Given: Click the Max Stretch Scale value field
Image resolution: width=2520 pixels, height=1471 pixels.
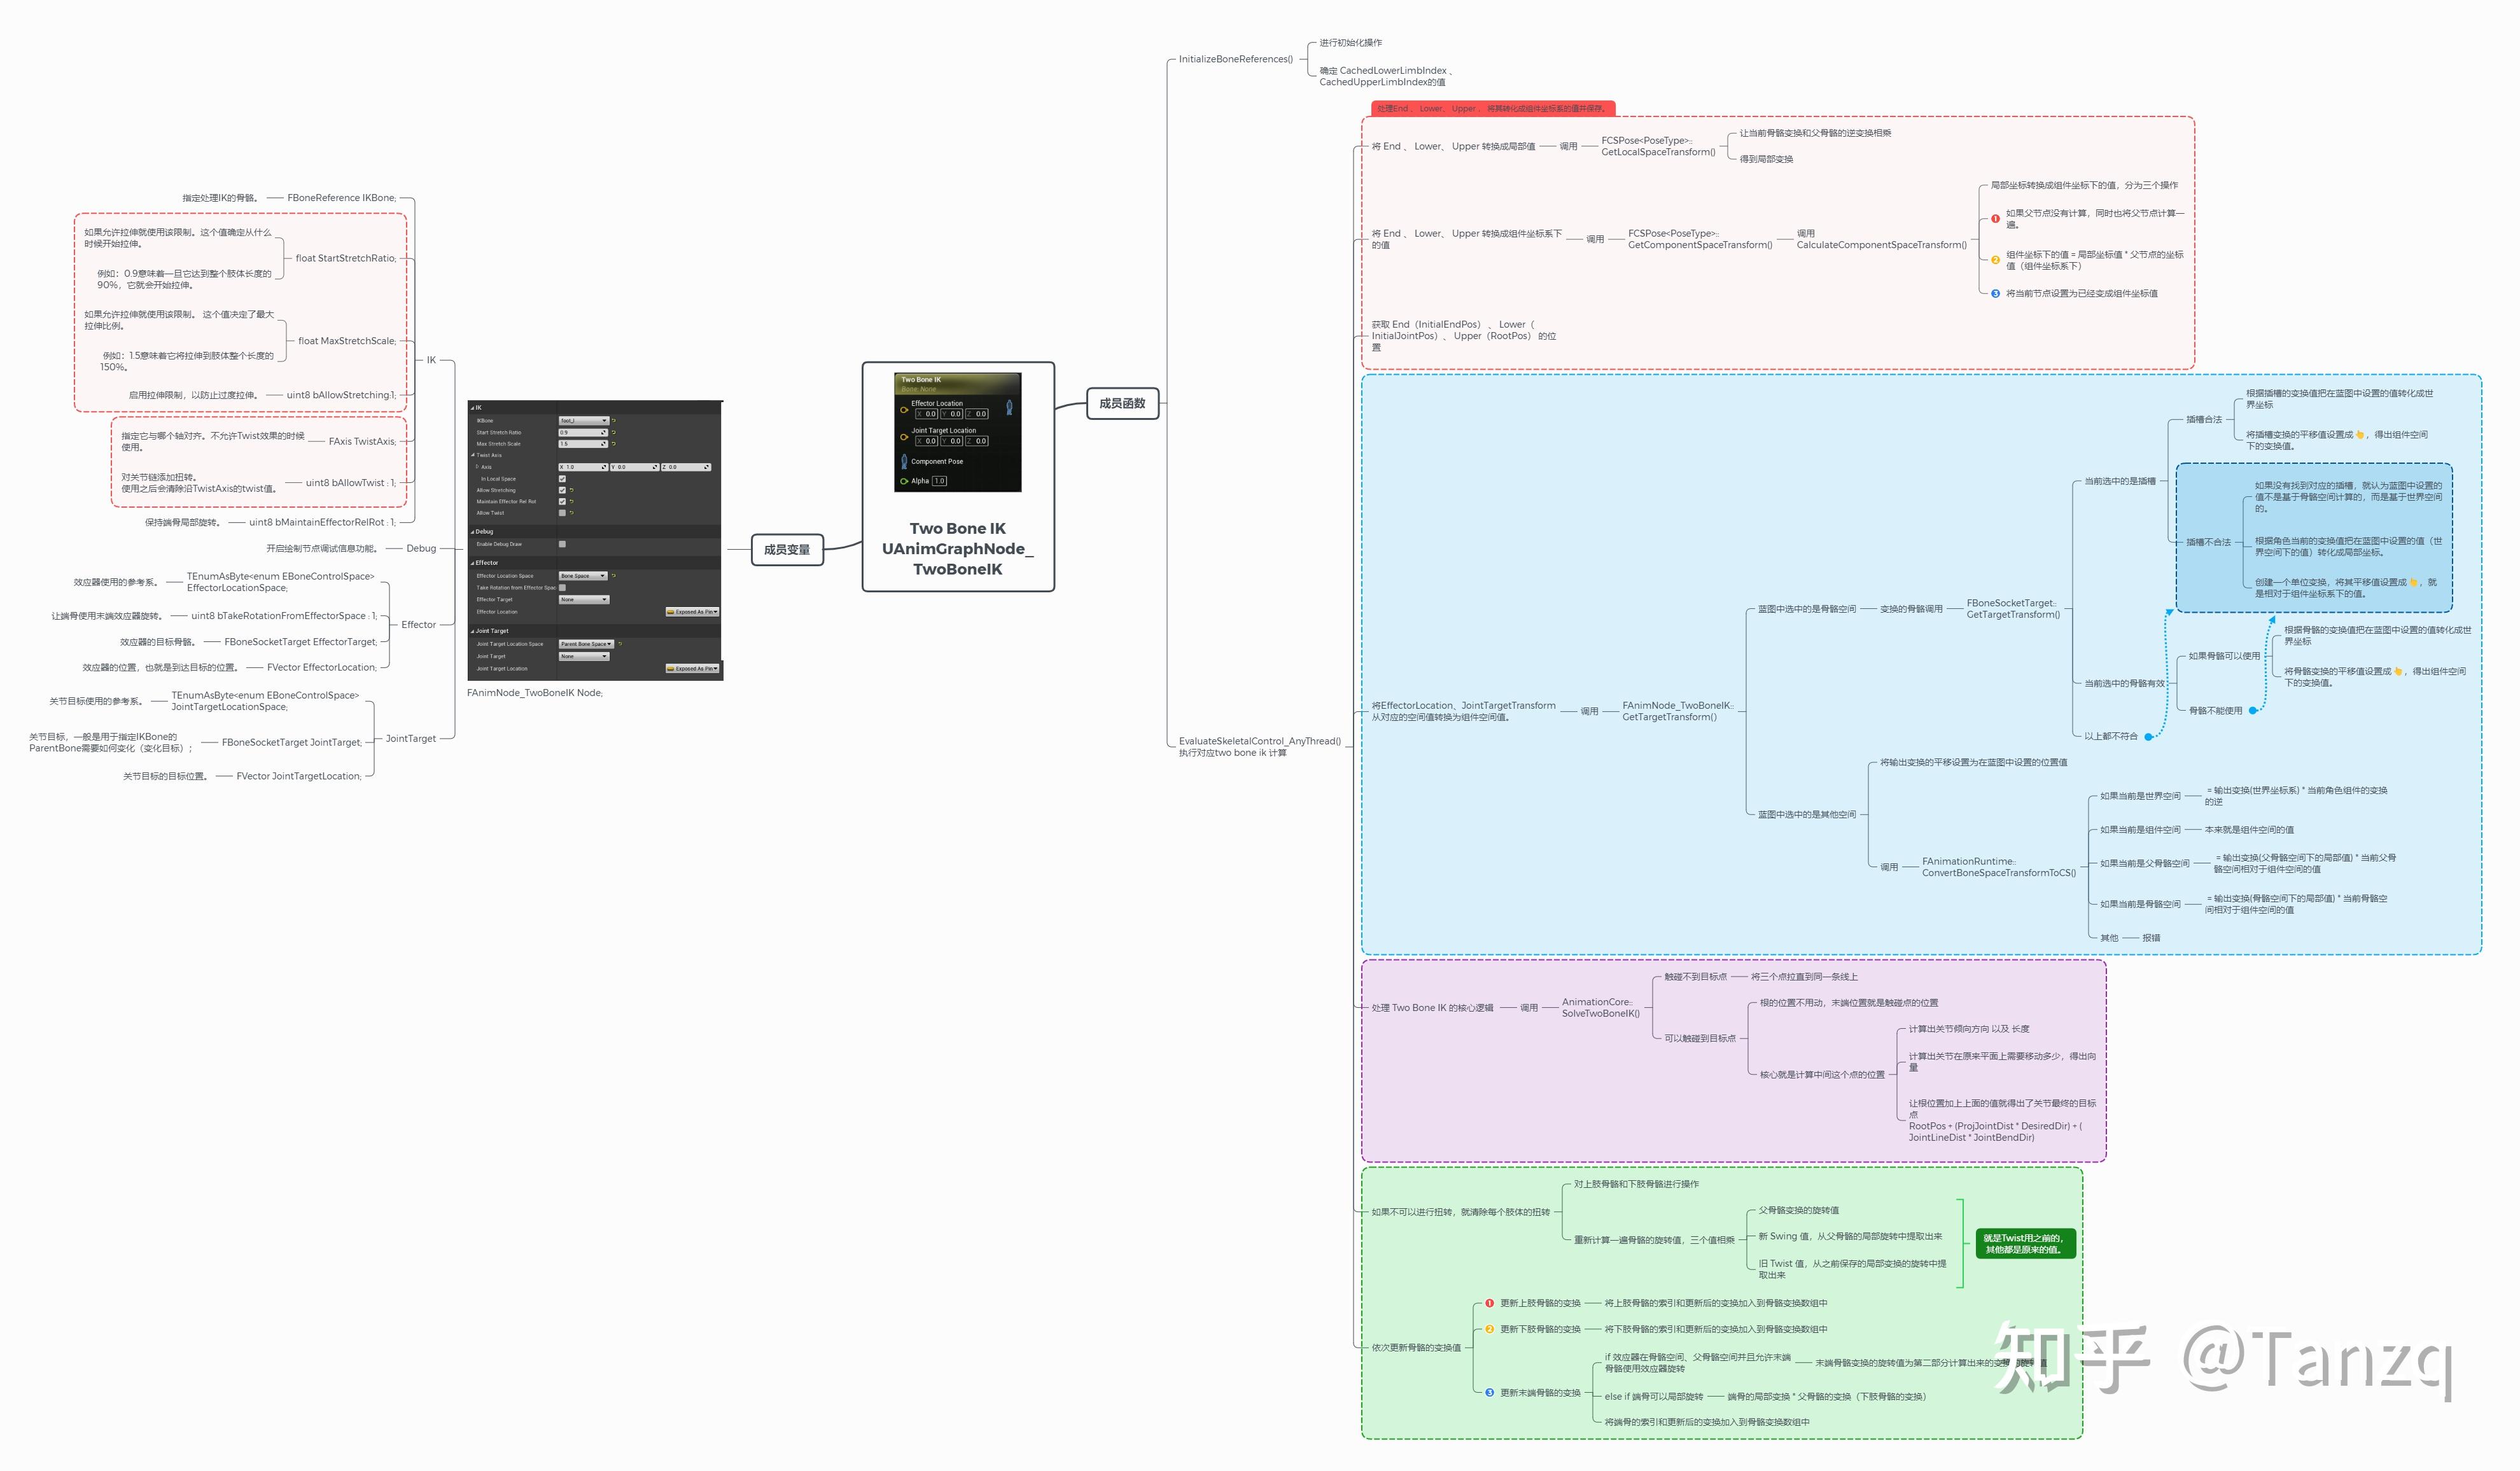Looking at the screenshot, I should tap(584, 444).
